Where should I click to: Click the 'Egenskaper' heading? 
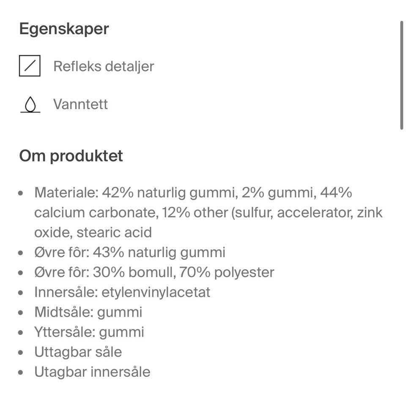pyautogui.click(x=64, y=29)
